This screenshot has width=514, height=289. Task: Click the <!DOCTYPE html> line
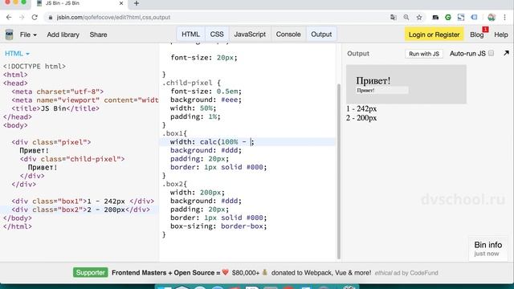35,66
